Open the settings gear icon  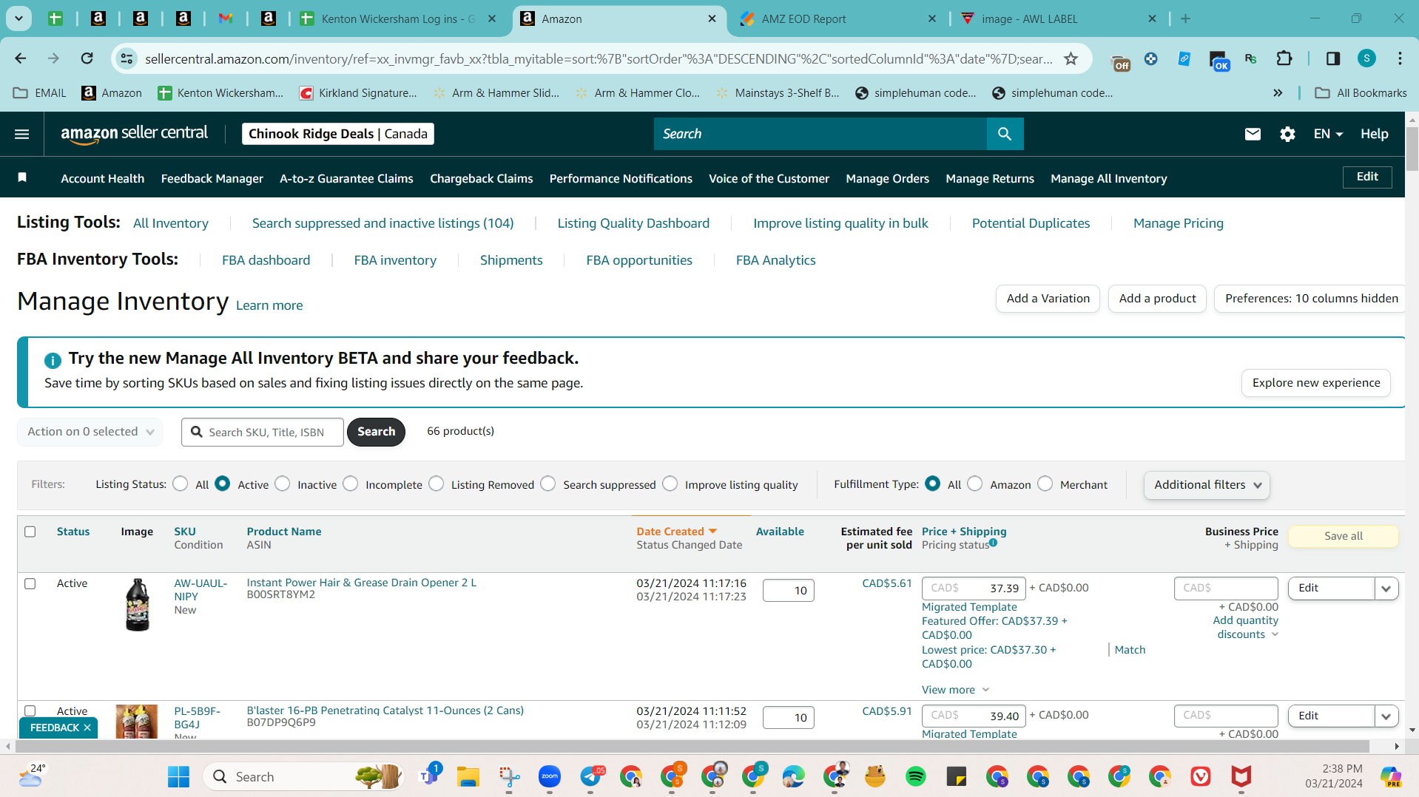tap(1287, 134)
